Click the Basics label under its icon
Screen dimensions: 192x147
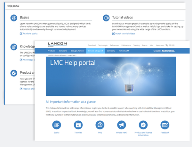point(57,133)
